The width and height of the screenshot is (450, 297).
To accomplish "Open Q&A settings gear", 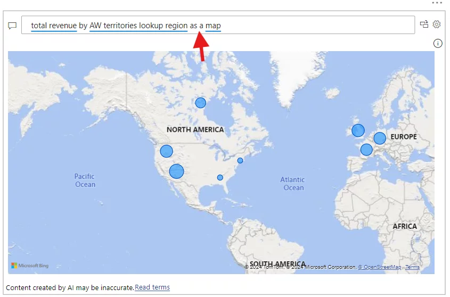I will pos(437,24).
